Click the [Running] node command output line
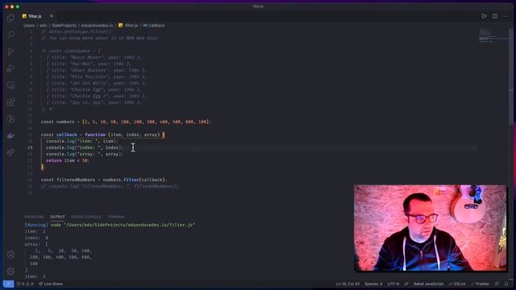This screenshot has width=516, height=290. point(110,225)
